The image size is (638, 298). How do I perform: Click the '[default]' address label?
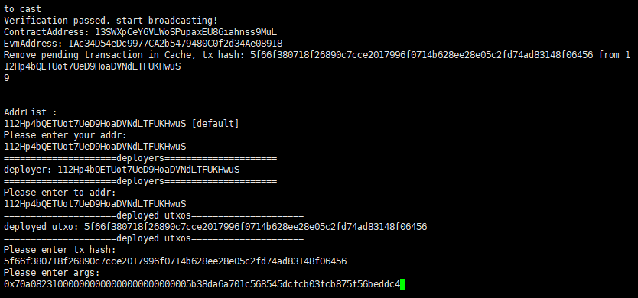coord(215,124)
